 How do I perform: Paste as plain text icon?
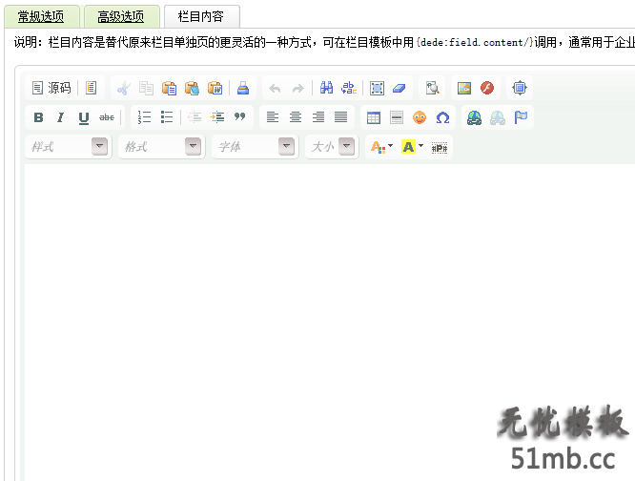pyautogui.click(x=192, y=88)
